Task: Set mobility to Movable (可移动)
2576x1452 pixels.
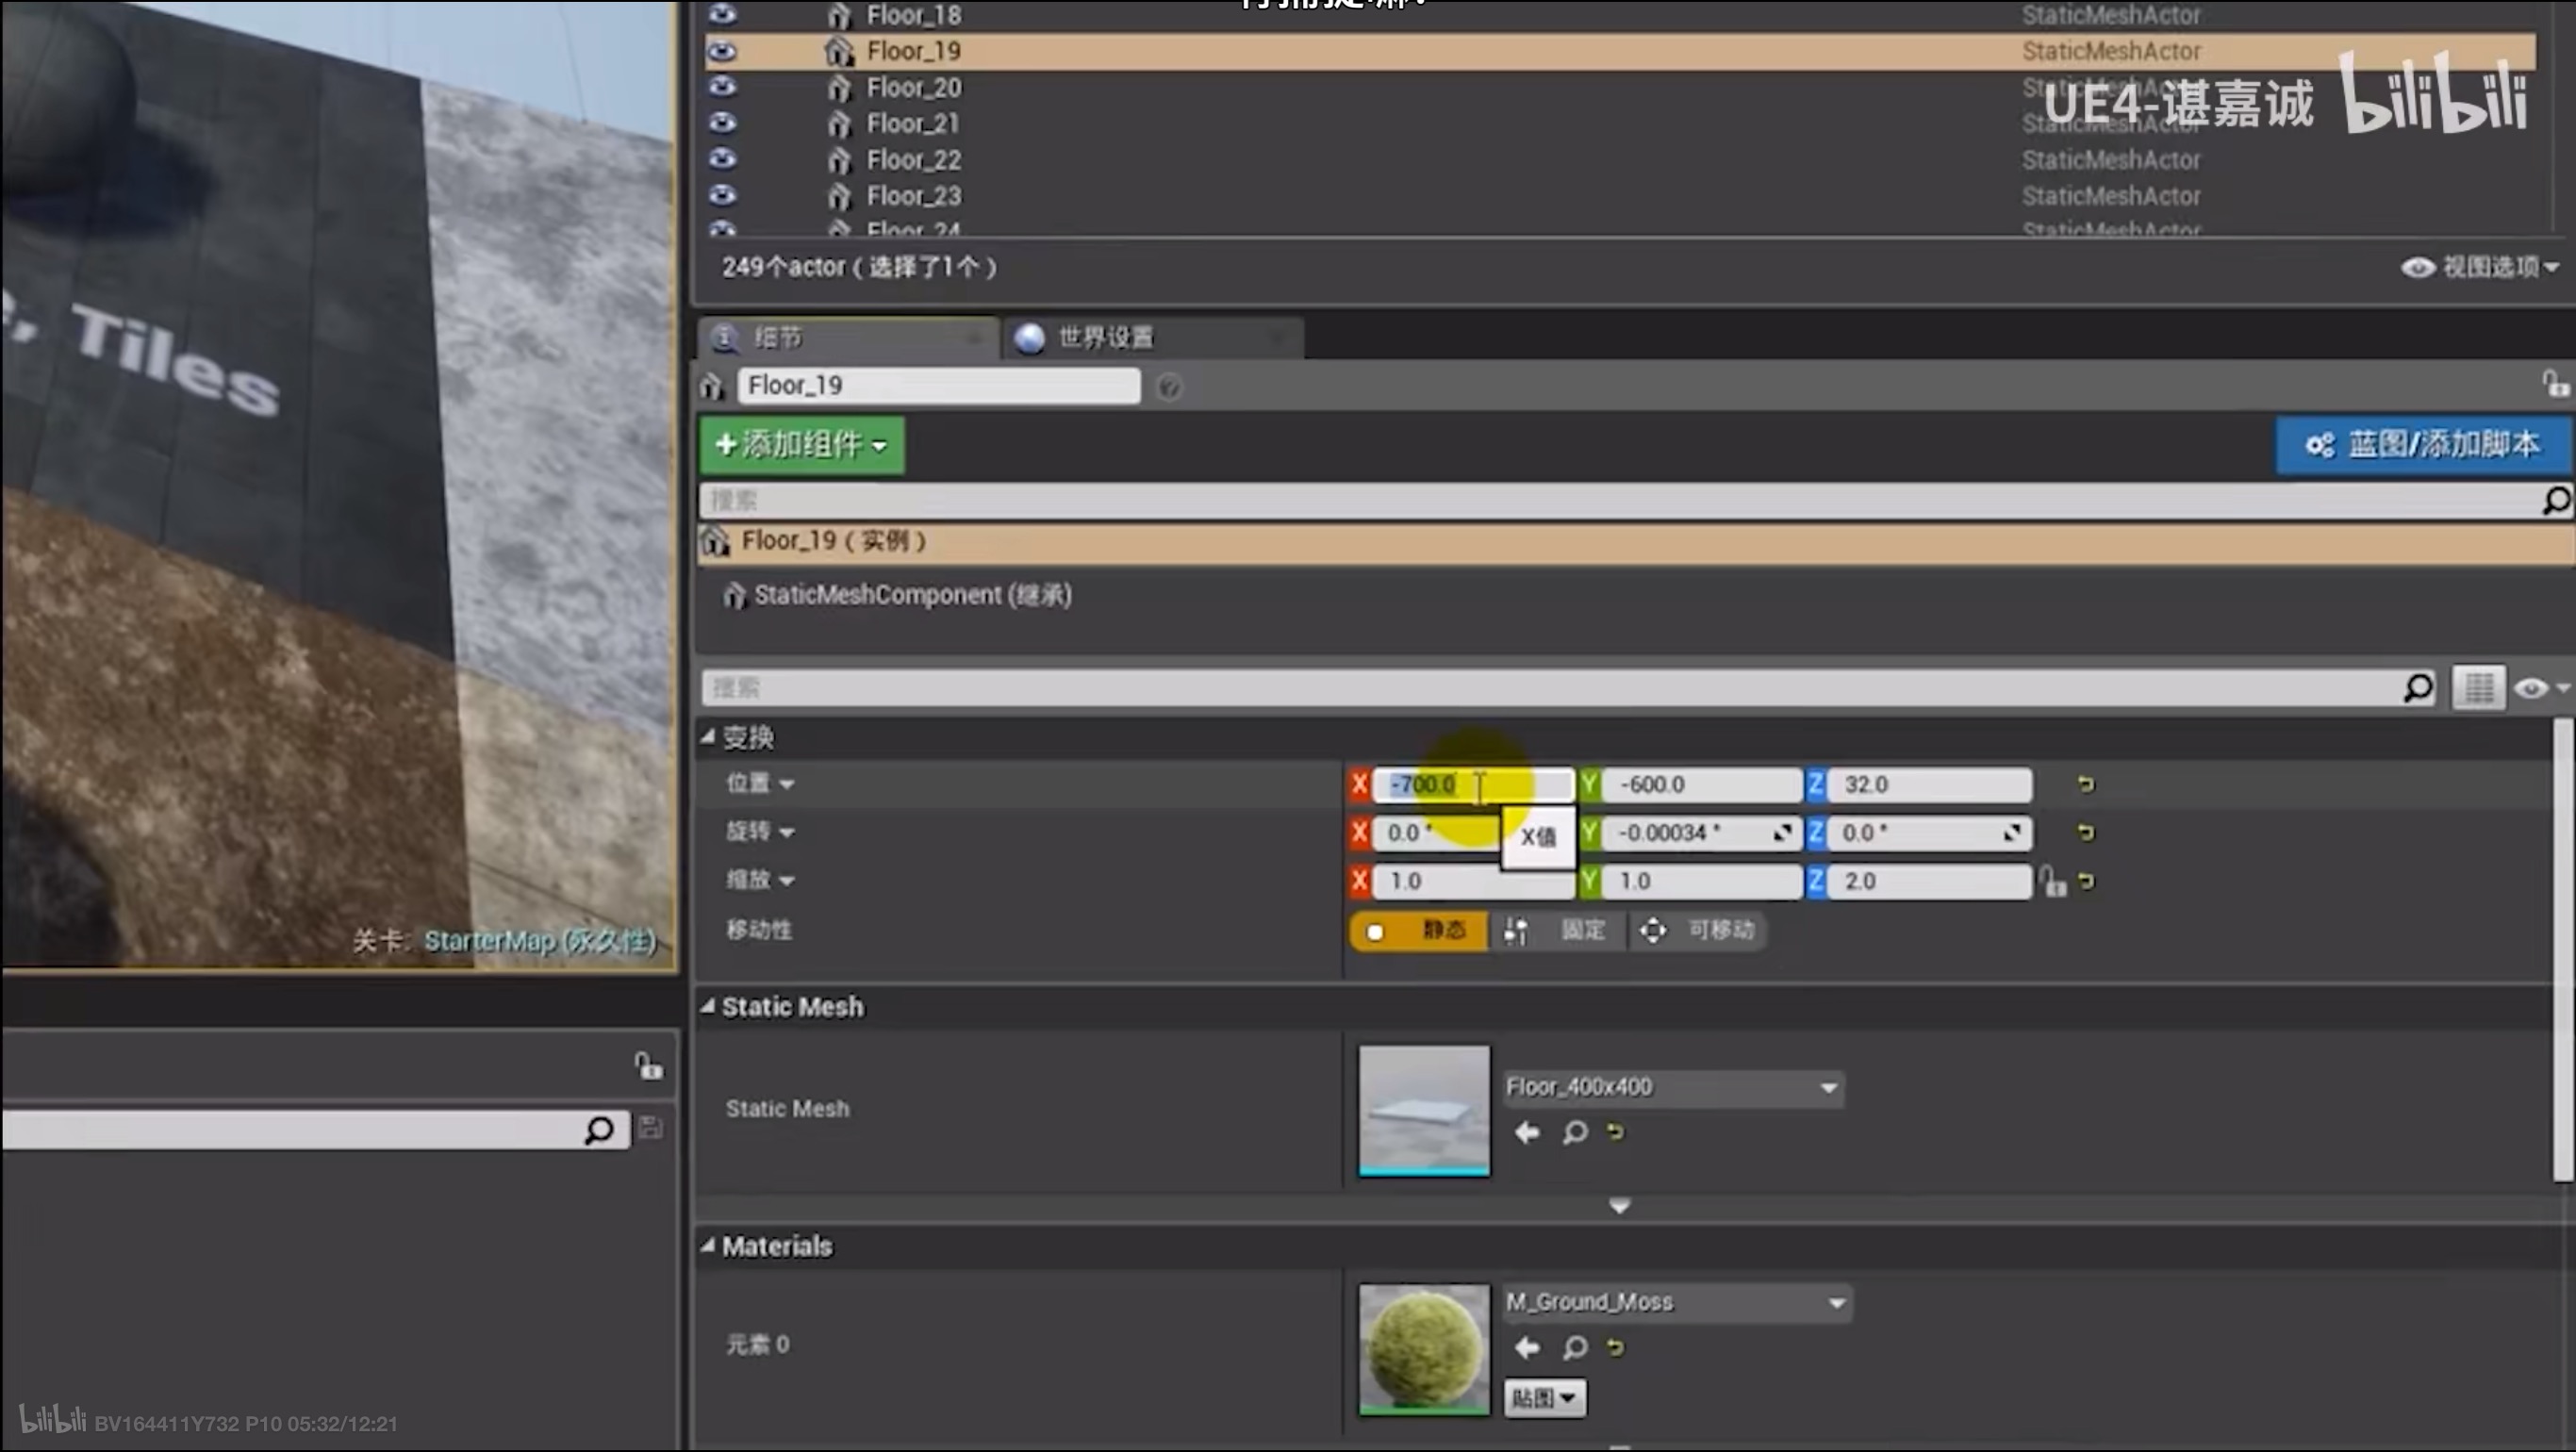Action: pyautogui.click(x=1700, y=930)
